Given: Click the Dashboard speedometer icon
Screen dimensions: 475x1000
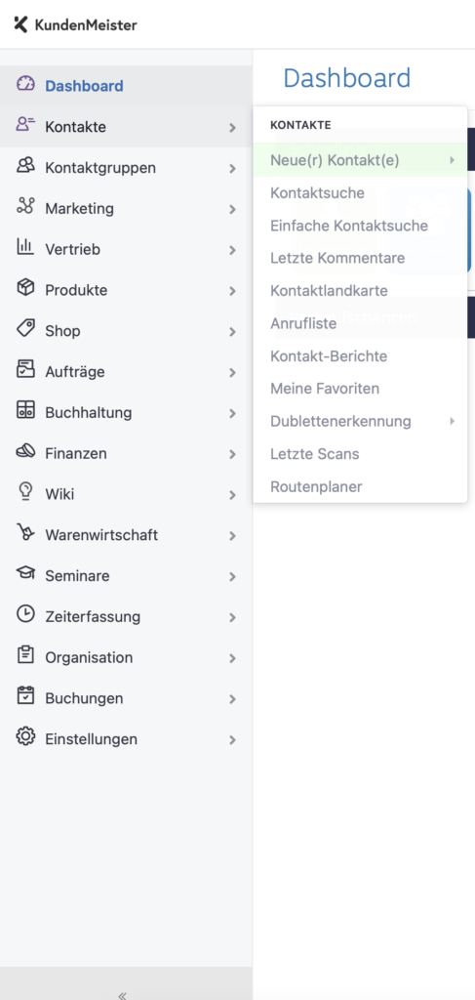Looking at the screenshot, I should point(25,84).
